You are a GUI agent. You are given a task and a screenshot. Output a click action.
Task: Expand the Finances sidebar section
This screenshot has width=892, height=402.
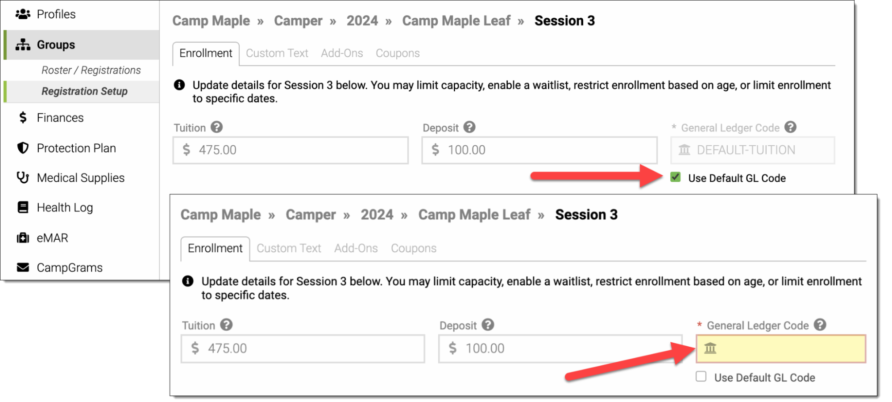pyautogui.click(x=60, y=118)
